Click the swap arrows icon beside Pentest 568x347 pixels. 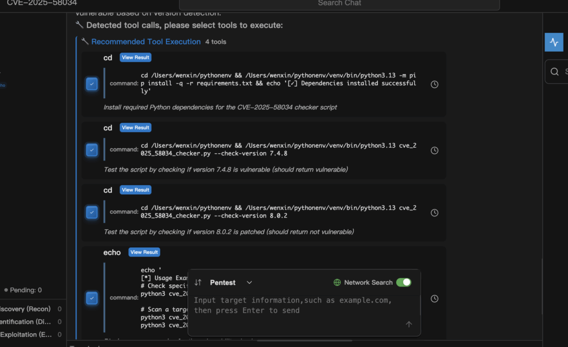coord(198,283)
